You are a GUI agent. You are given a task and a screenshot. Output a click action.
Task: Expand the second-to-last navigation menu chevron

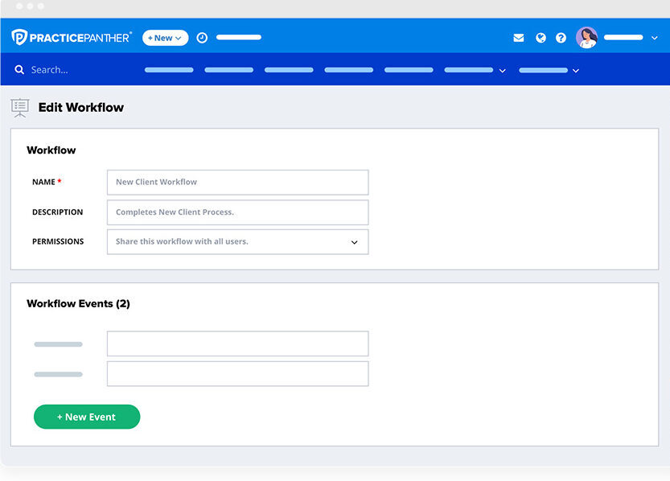(503, 70)
